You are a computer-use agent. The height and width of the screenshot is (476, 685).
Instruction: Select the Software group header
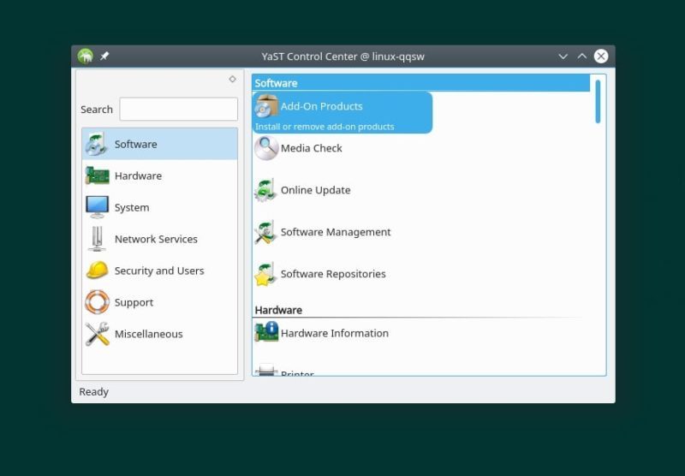pyautogui.click(x=420, y=83)
